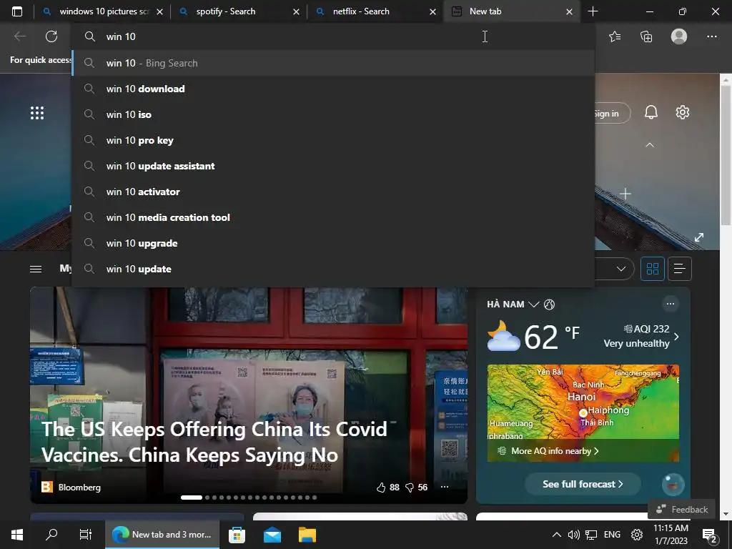The image size is (732, 549).
Task: Open Task View on taskbar
Action: 86,535
